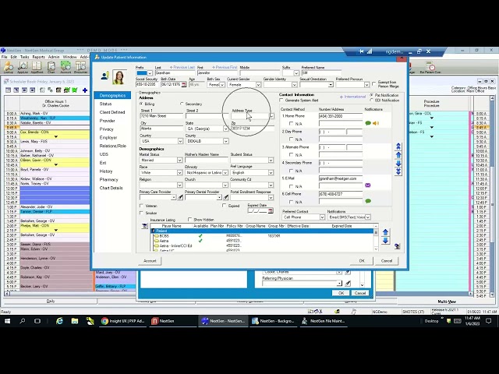
Task: Open the Tasks menu
Action: (x=24, y=57)
